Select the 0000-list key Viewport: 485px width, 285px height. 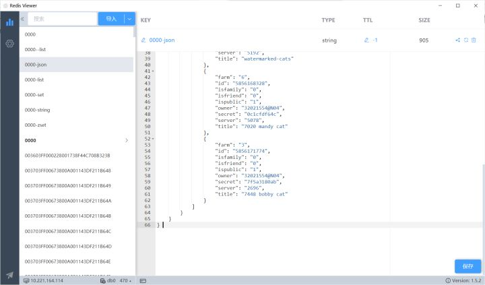(x=76, y=80)
